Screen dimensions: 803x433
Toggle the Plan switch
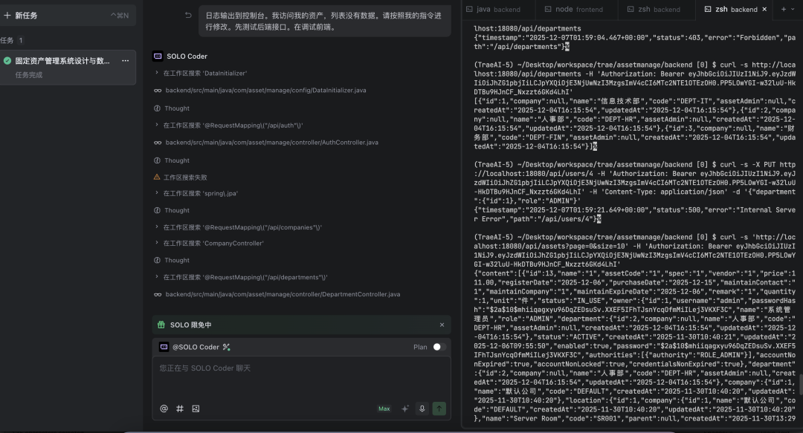coord(439,347)
